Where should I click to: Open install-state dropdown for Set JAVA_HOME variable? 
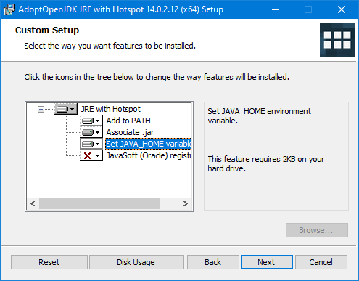(x=91, y=144)
